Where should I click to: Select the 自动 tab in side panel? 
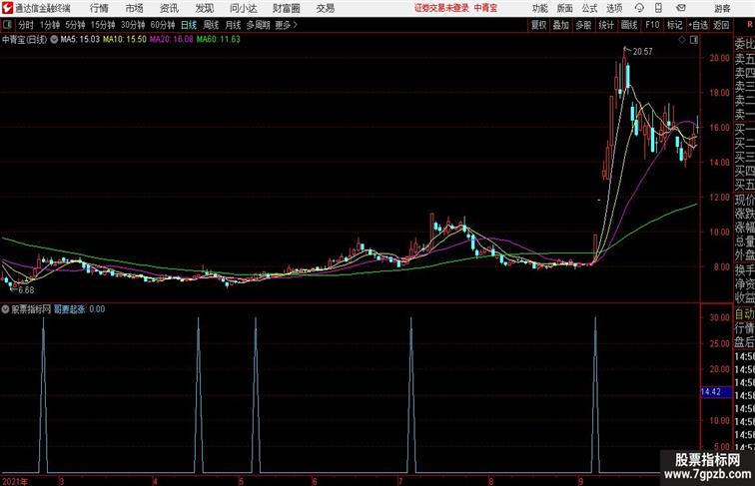coord(744,314)
